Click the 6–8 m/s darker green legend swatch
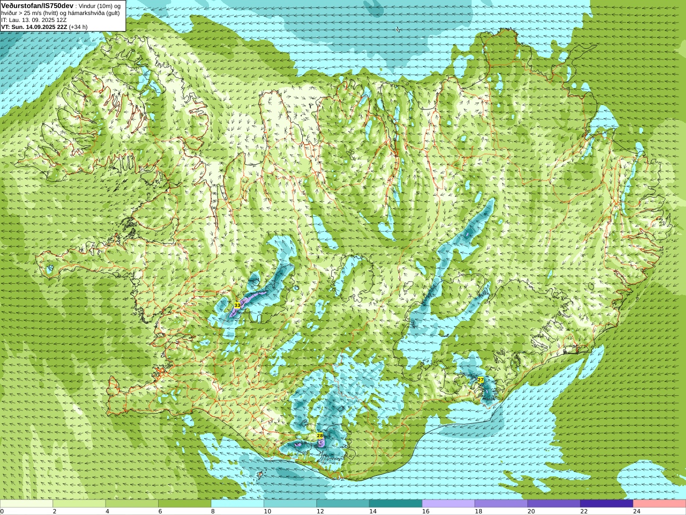686x515 pixels. (x=185, y=504)
